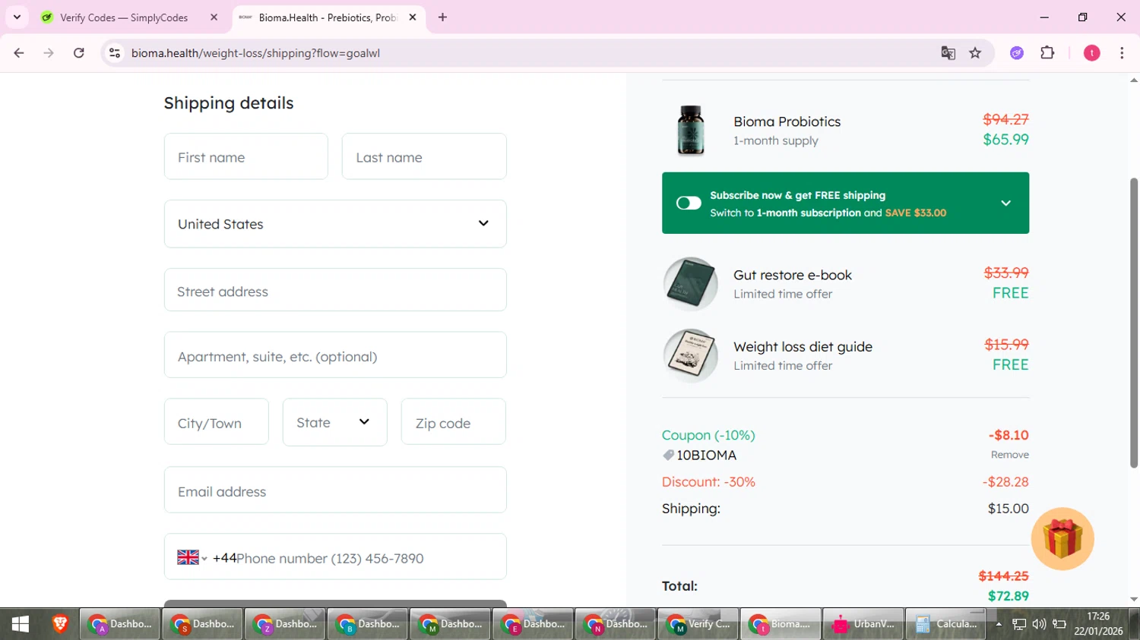Screen dimensions: 1140x640
Task: Click the browser forward arrow
Action: click(49, 53)
